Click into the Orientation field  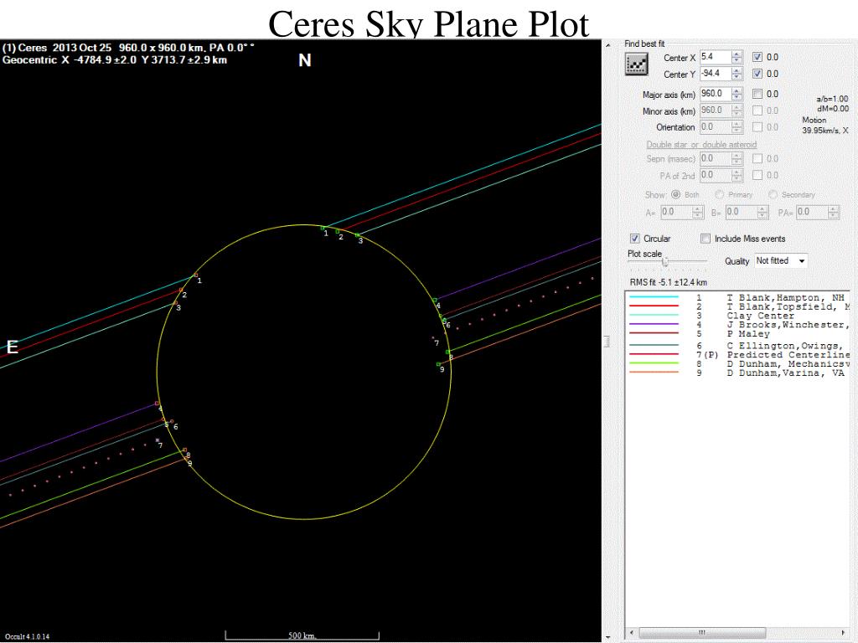(x=716, y=127)
